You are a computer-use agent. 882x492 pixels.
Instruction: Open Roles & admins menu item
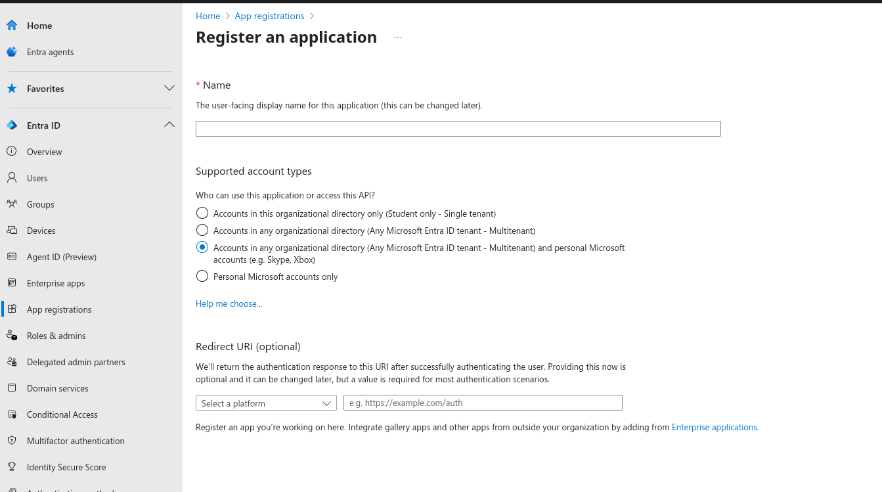[56, 336]
